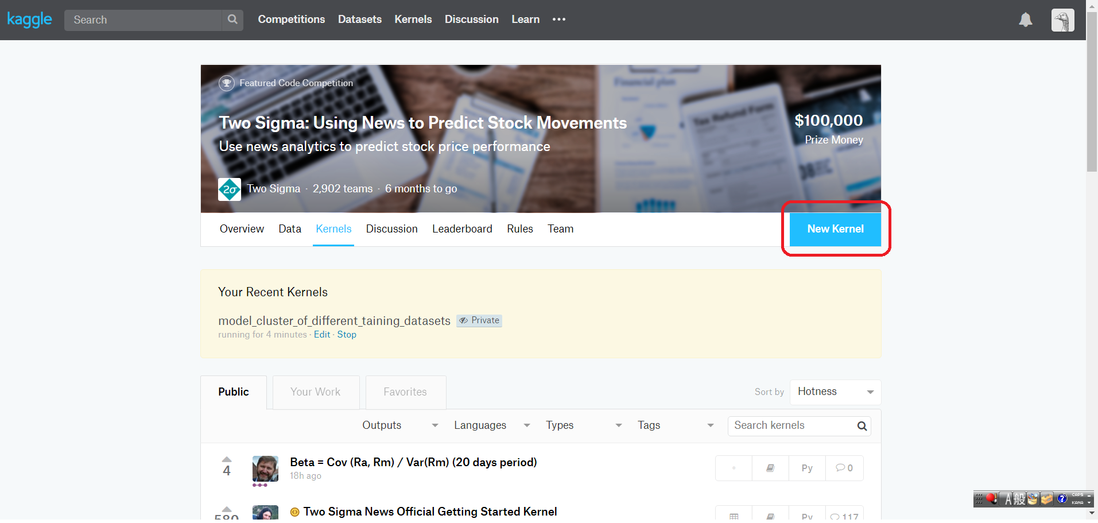Click the tier dots under the Beta author's avatar

[x=260, y=485]
